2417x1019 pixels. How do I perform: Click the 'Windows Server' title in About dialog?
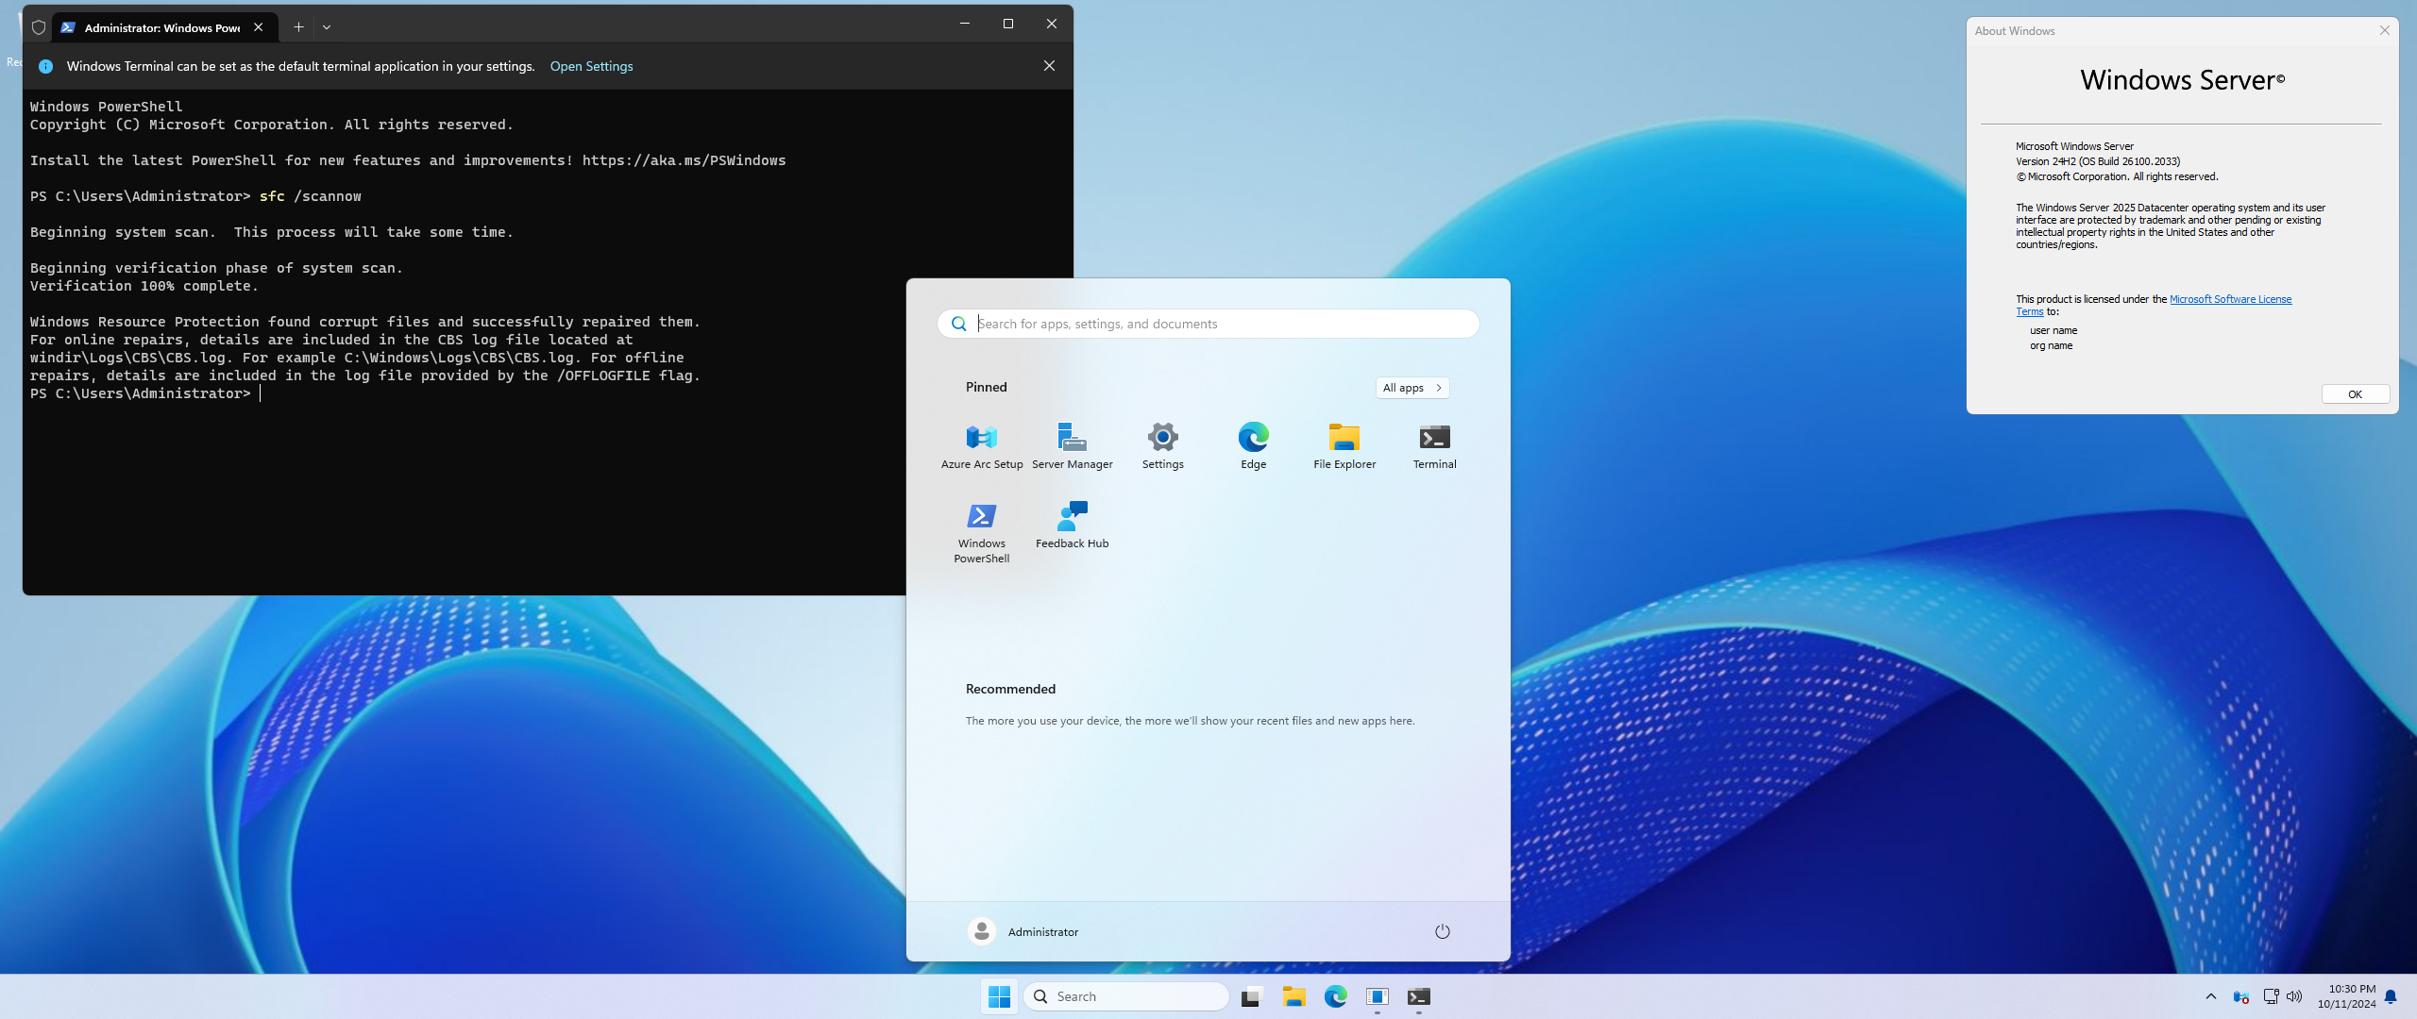(2182, 80)
